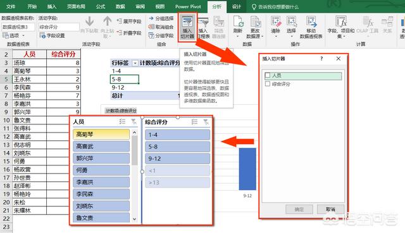Select 郭兴萍 in the 人员 slicer
This screenshot has height=233, width=405.
(x=101, y=158)
